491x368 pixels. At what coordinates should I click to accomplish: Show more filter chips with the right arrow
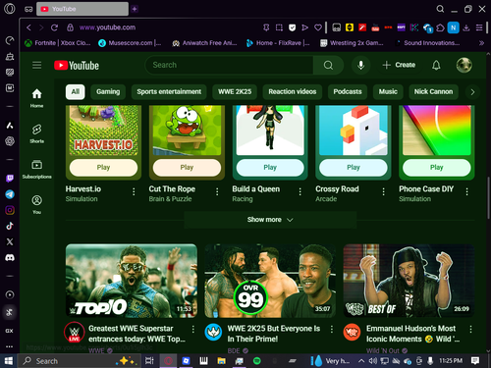pos(472,92)
